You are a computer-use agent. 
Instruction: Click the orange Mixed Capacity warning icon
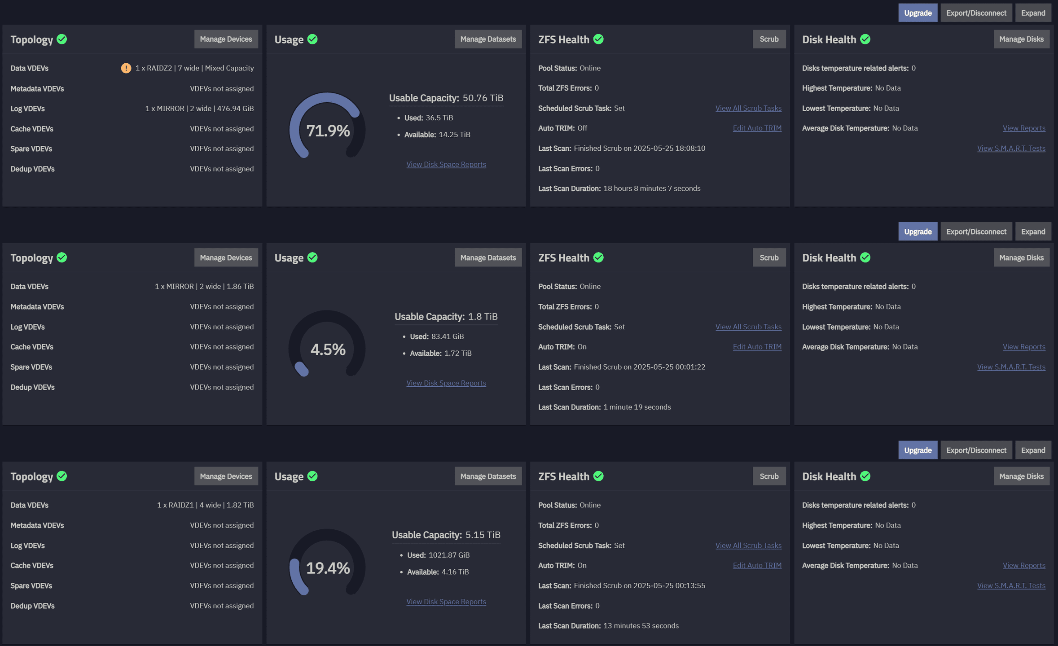[126, 68]
